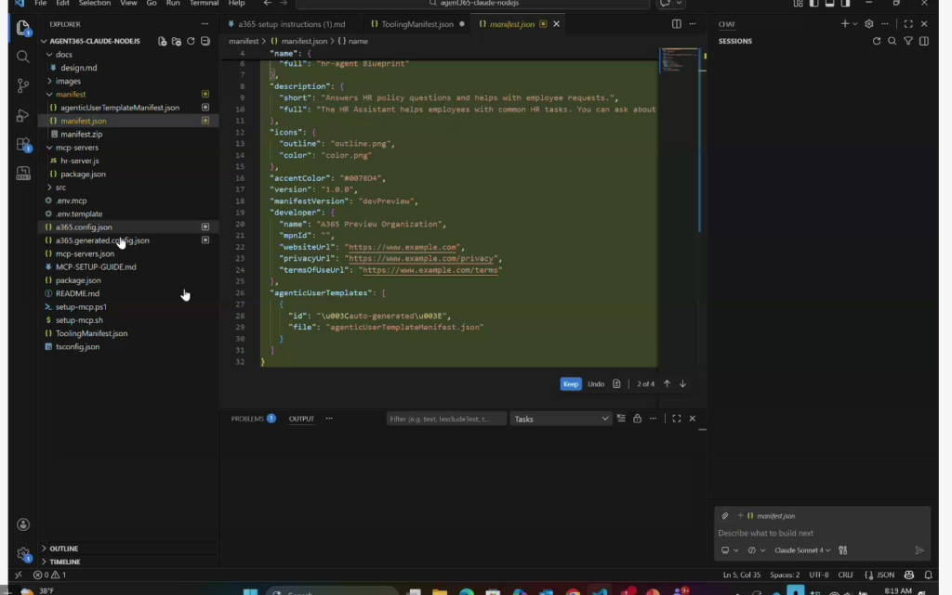Open Run and Debug view
This screenshot has width=952, height=595.
coord(23,115)
